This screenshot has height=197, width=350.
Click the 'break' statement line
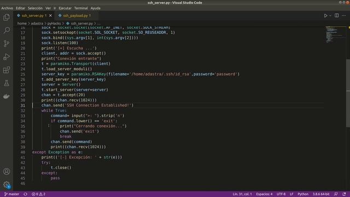[x=66, y=136]
